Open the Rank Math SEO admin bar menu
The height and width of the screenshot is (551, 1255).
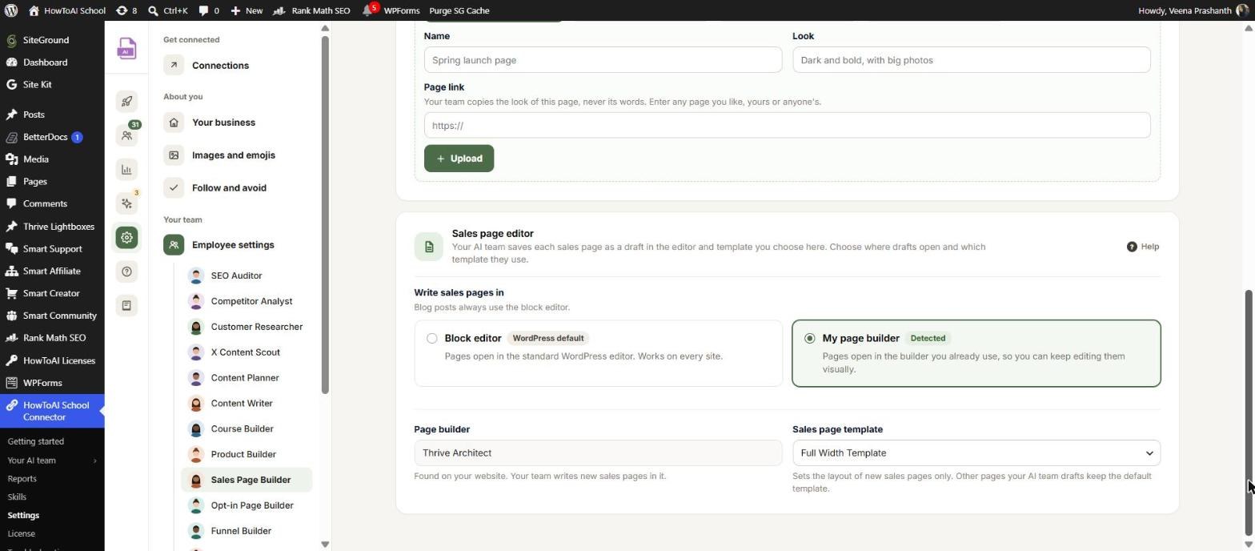click(311, 10)
